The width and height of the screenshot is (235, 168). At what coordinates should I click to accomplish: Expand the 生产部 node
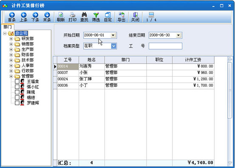tap(11, 49)
